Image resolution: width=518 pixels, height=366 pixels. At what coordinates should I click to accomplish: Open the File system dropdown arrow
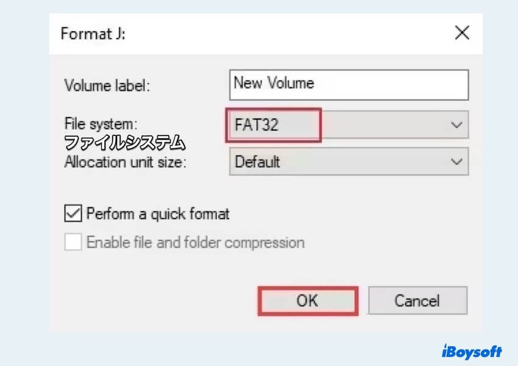click(456, 125)
